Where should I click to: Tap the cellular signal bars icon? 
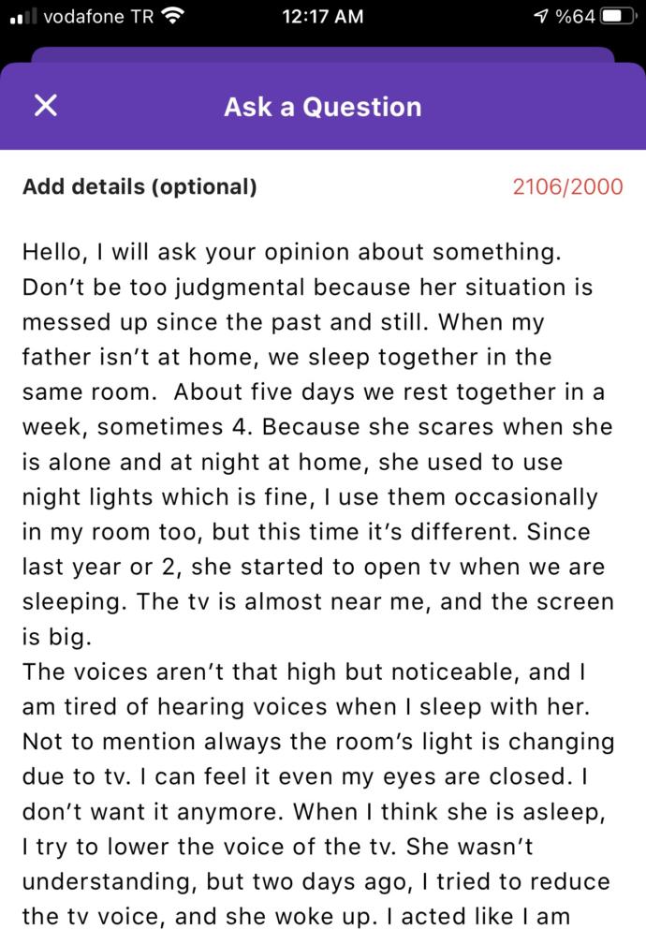(23, 17)
